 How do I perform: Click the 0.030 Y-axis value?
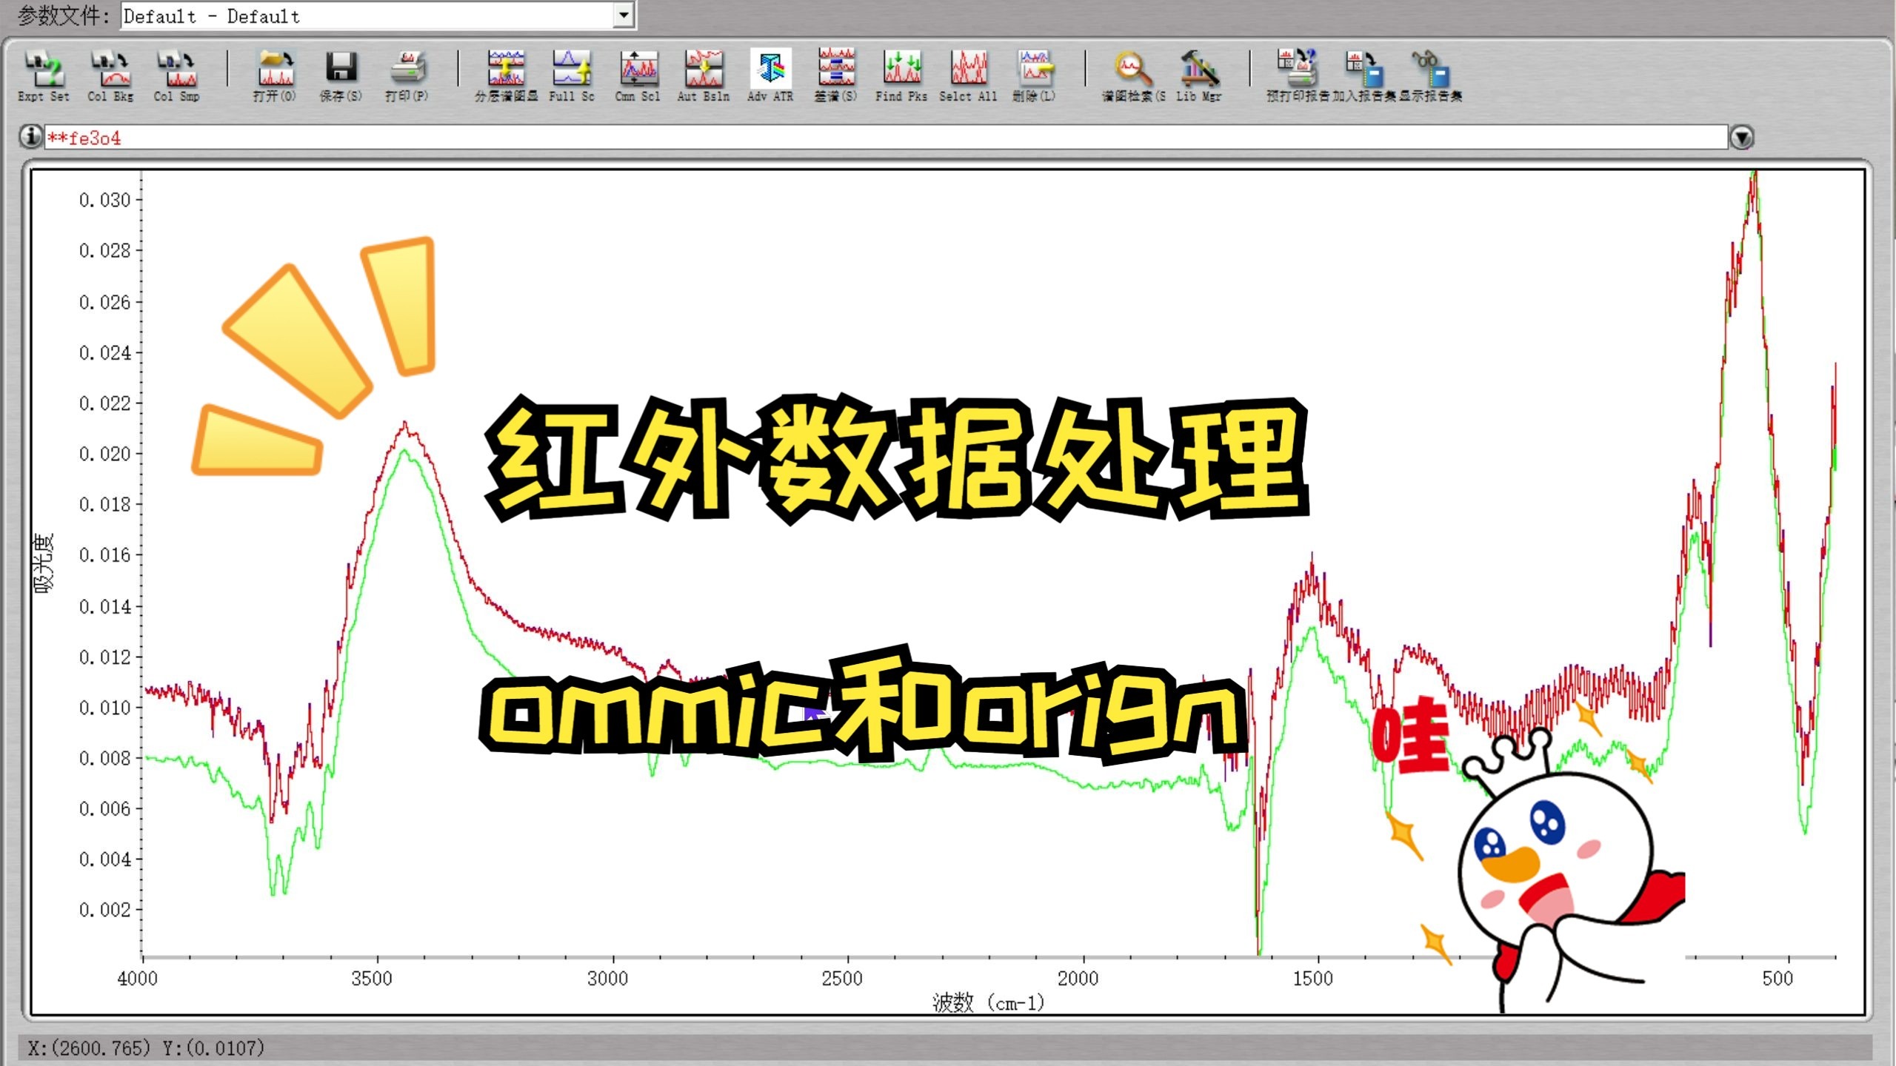coord(104,200)
